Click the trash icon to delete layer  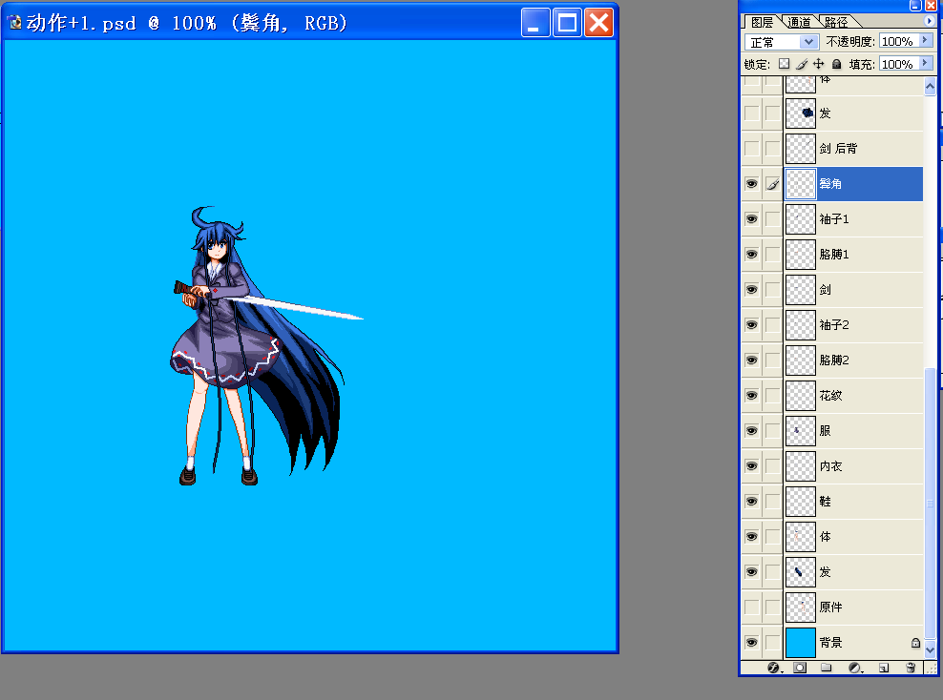(x=911, y=668)
